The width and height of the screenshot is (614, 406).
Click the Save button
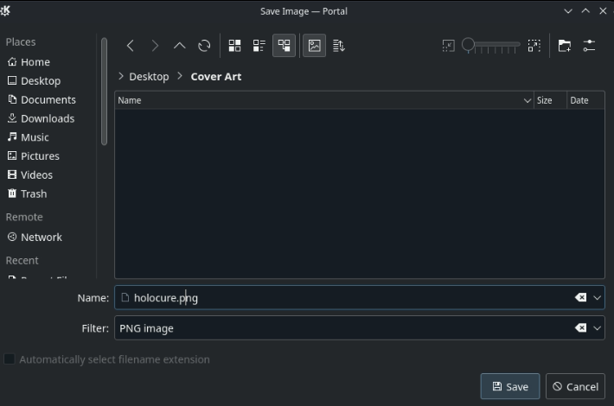(x=509, y=386)
